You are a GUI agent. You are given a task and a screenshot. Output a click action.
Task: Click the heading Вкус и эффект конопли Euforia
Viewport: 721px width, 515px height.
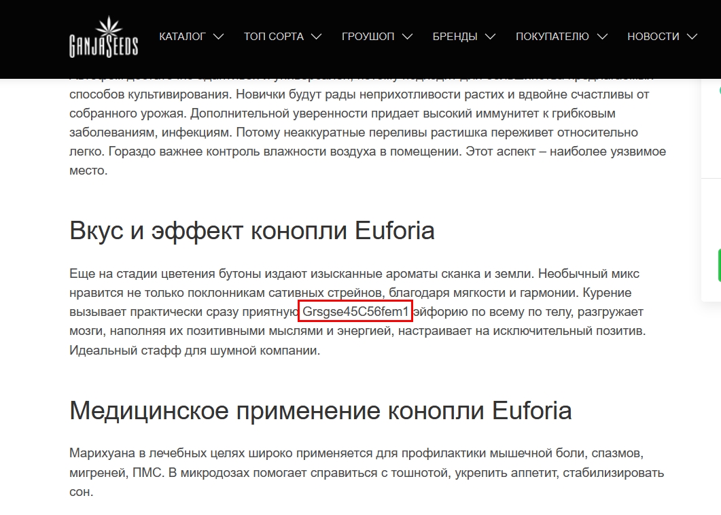(x=252, y=231)
